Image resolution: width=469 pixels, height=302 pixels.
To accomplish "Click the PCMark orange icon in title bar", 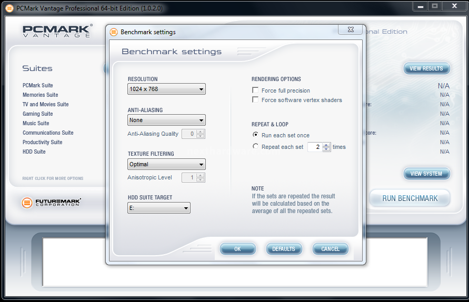I will pyautogui.click(x=9, y=8).
